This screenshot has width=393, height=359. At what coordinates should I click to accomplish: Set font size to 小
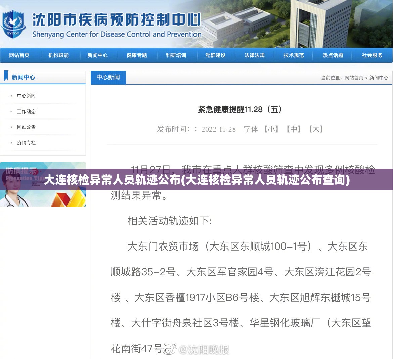click(x=271, y=129)
